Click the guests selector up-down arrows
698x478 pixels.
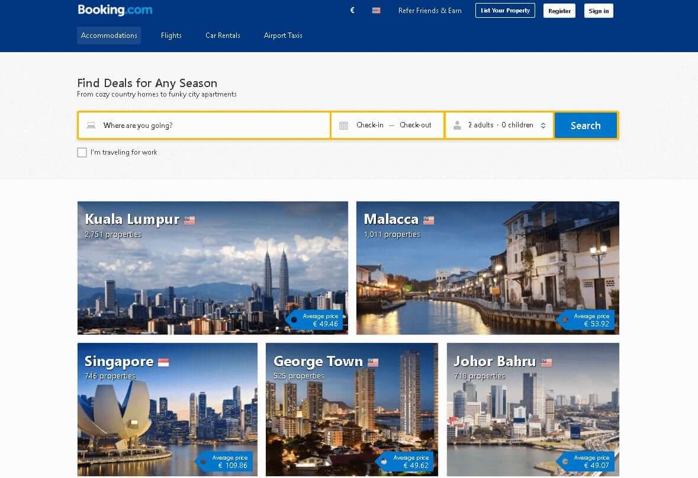click(x=543, y=126)
